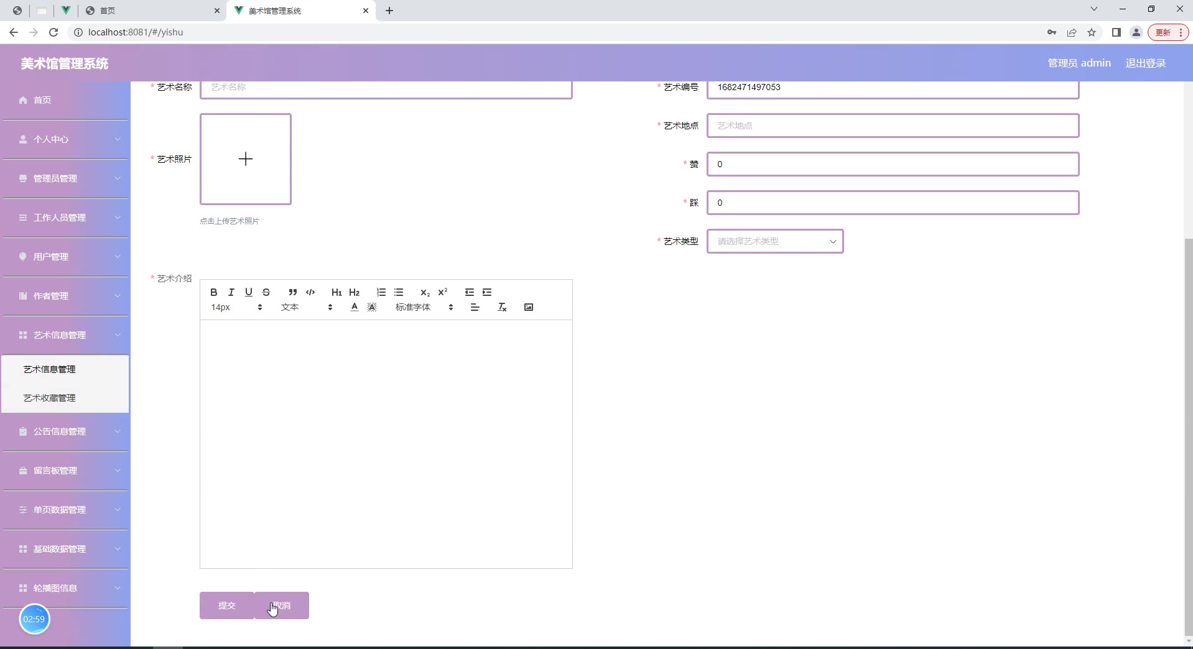1193x649 pixels.
Task: Go back to the previous page
Action: pos(14,32)
